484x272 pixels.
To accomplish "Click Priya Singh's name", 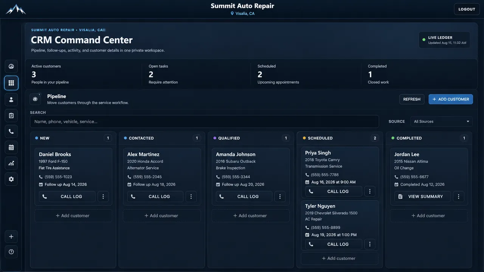I will click(x=318, y=153).
